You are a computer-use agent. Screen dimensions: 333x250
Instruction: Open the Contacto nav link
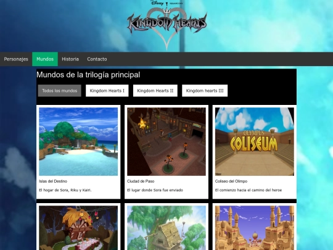click(97, 59)
